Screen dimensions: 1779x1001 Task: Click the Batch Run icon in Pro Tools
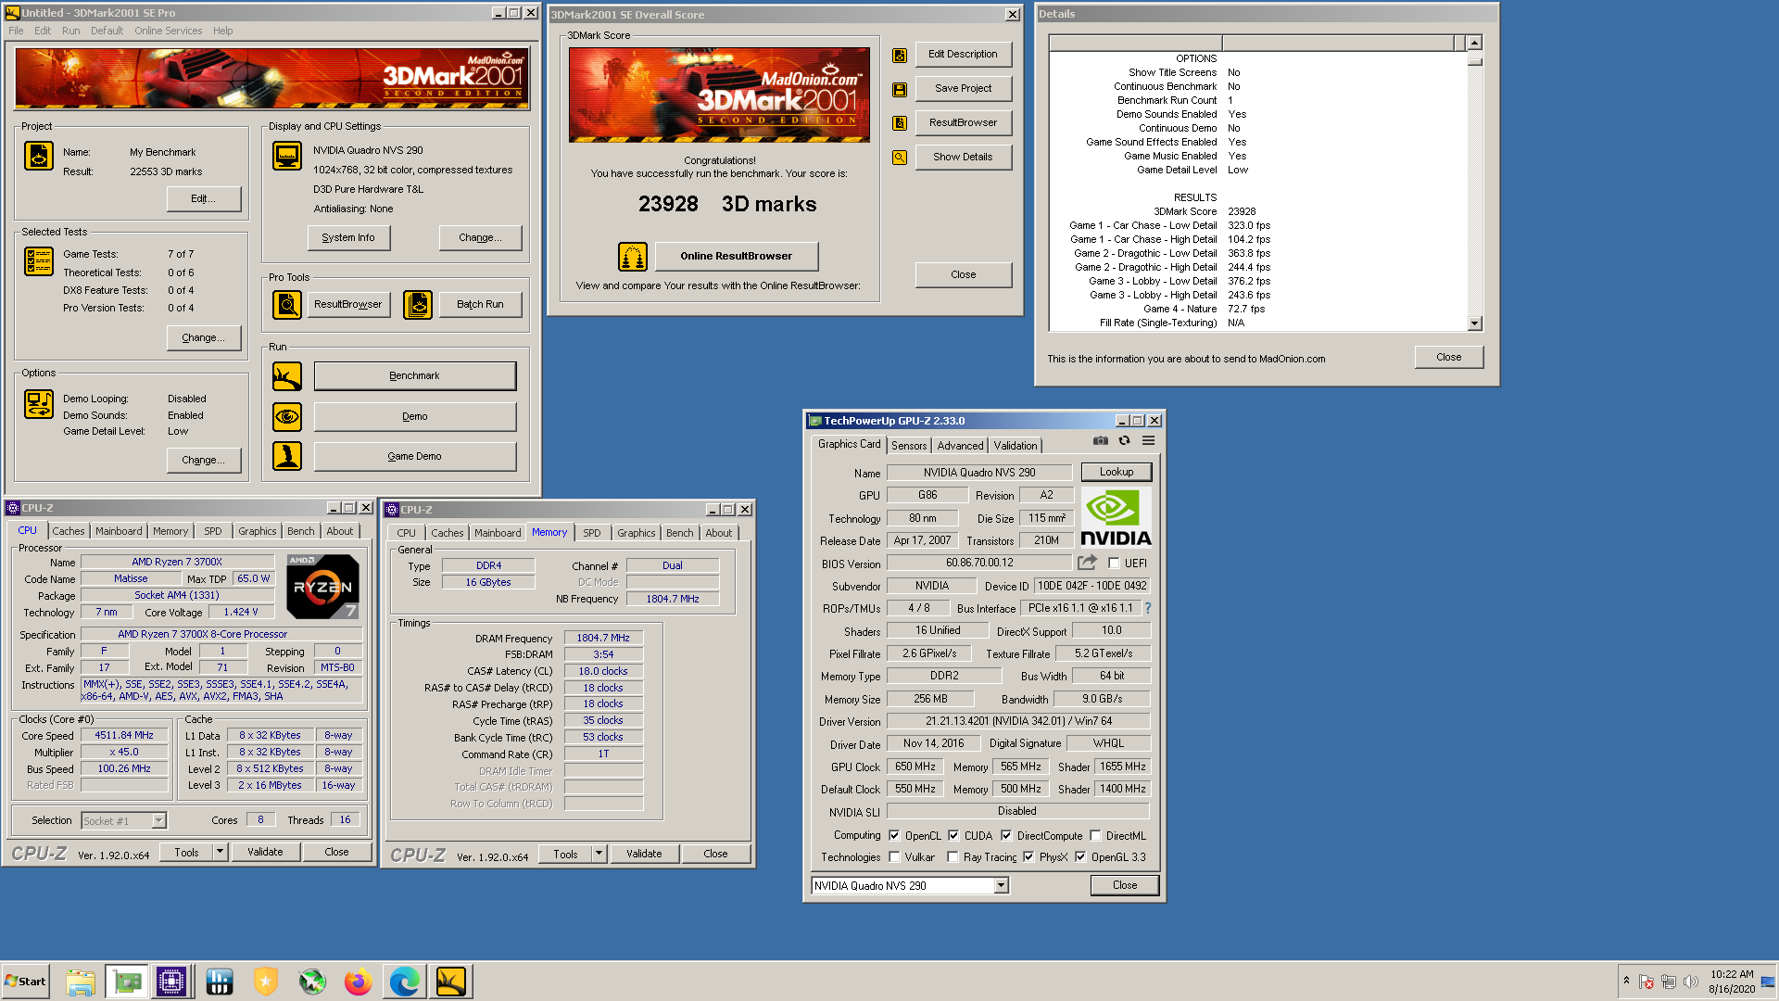(x=418, y=304)
